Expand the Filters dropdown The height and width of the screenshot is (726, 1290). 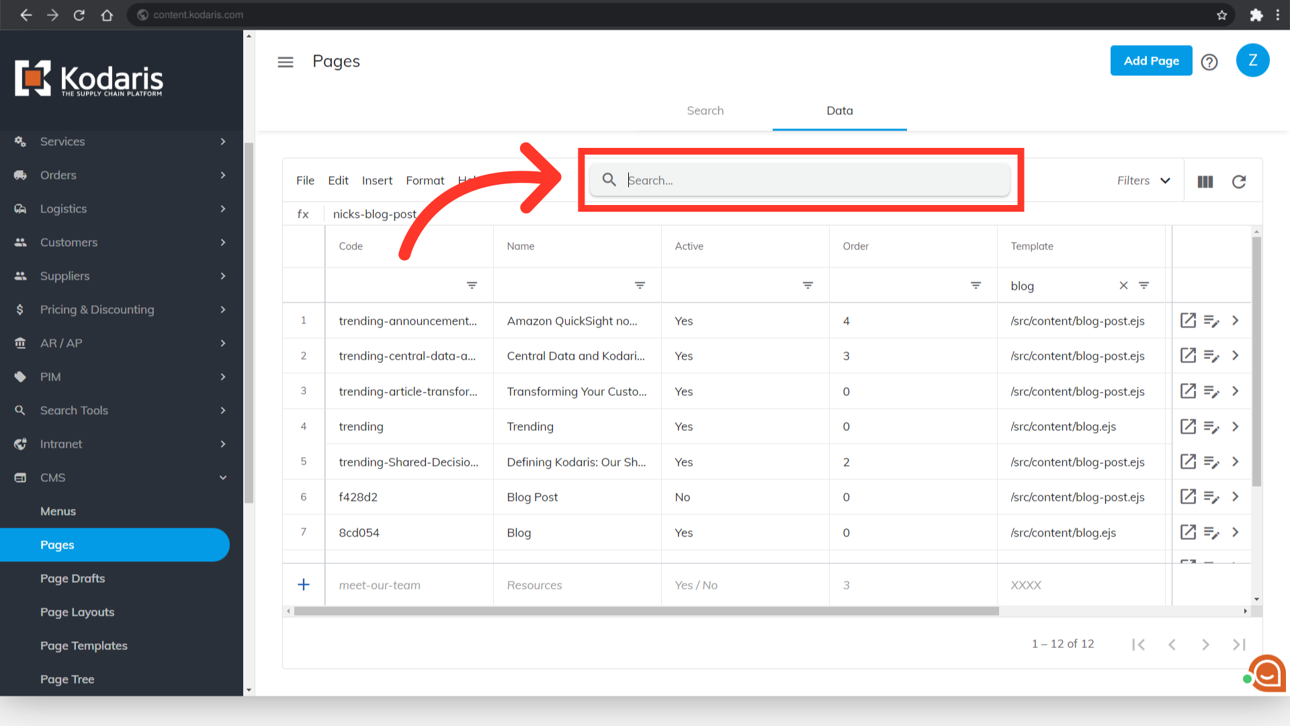pyautogui.click(x=1144, y=181)
